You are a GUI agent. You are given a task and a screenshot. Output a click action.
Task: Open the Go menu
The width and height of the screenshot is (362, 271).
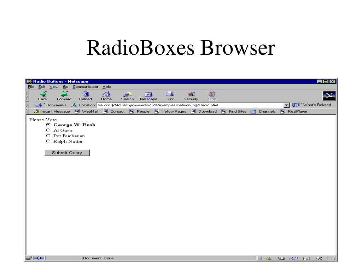(x=65, y=87)
